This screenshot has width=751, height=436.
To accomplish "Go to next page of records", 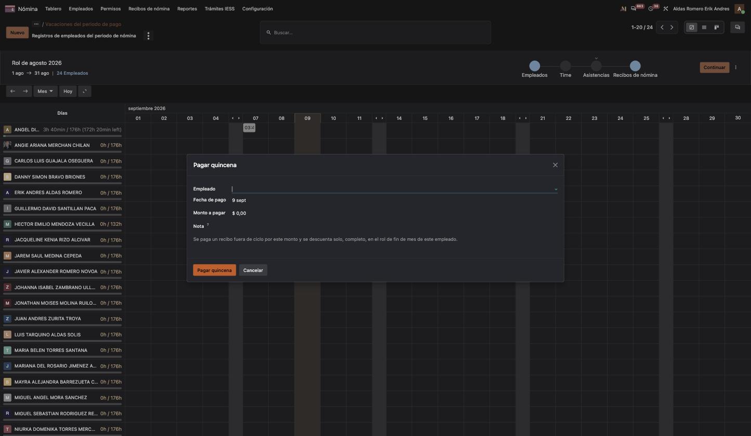I will (x=672, y=28).
